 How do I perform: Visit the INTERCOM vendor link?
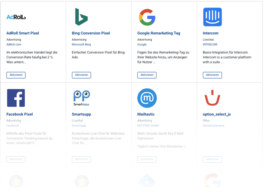(210, 44)
